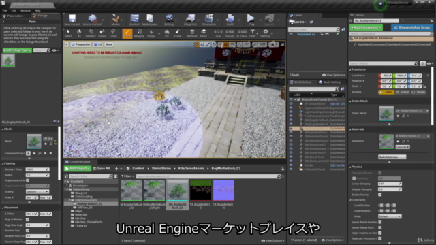Hide the BP_ShintoShrine actor in outliner
The height and width of the screenshot is (245, 436).
pos(291,103)
